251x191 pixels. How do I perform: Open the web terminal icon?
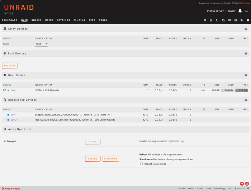(x=217, y=20)
